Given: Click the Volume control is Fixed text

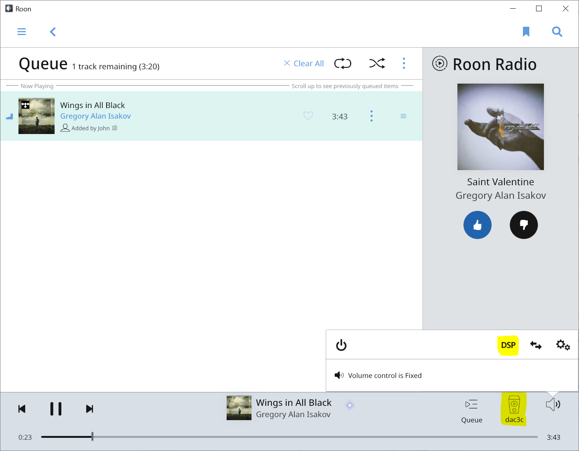Looking at the screenshot, I should tap(385, 375).
